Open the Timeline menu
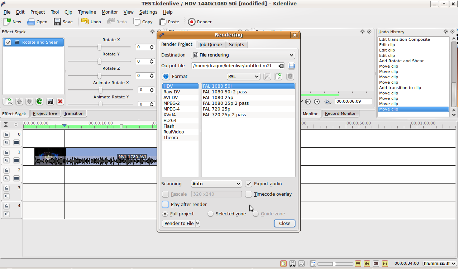Viewport: 458px width, 269px height. pyautogui.click(x=87, y=12)
